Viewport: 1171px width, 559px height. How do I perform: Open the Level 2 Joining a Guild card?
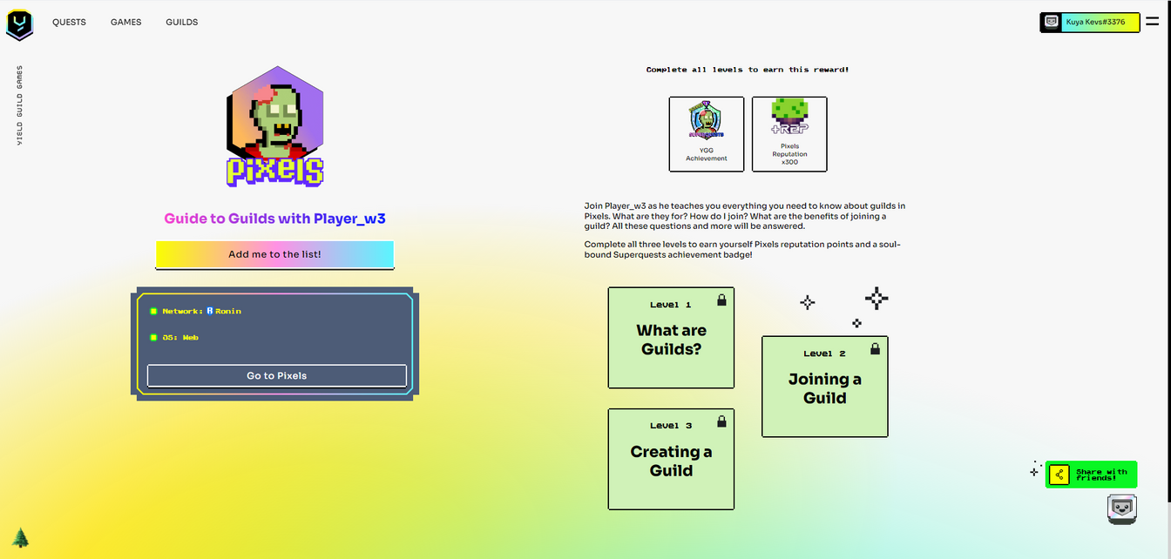(x=825, y=387)
